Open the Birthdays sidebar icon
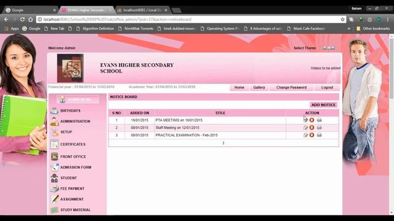This screenshot has width=394, height=221. 54,110
